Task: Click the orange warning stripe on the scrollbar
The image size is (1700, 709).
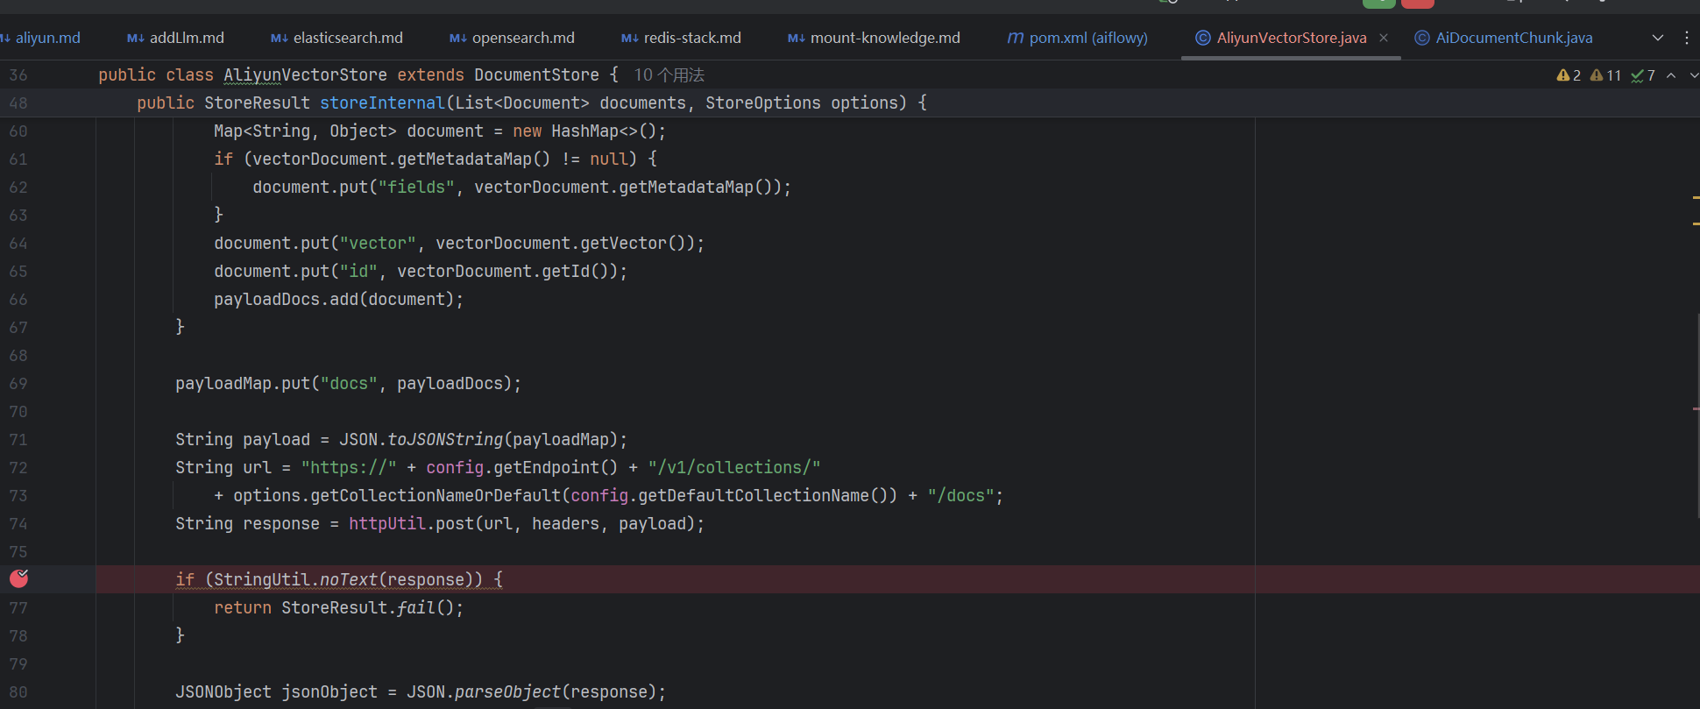Action: coord(1696,198)
